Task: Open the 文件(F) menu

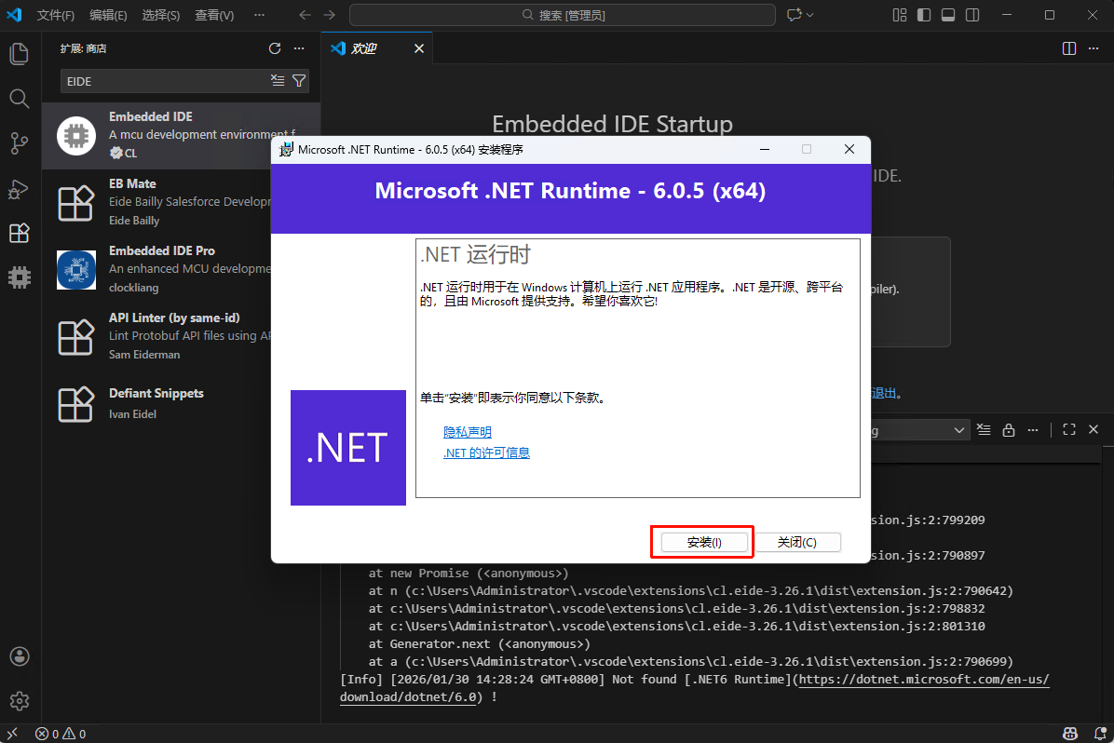Action: pyautogui.click(x=56, y=15)
